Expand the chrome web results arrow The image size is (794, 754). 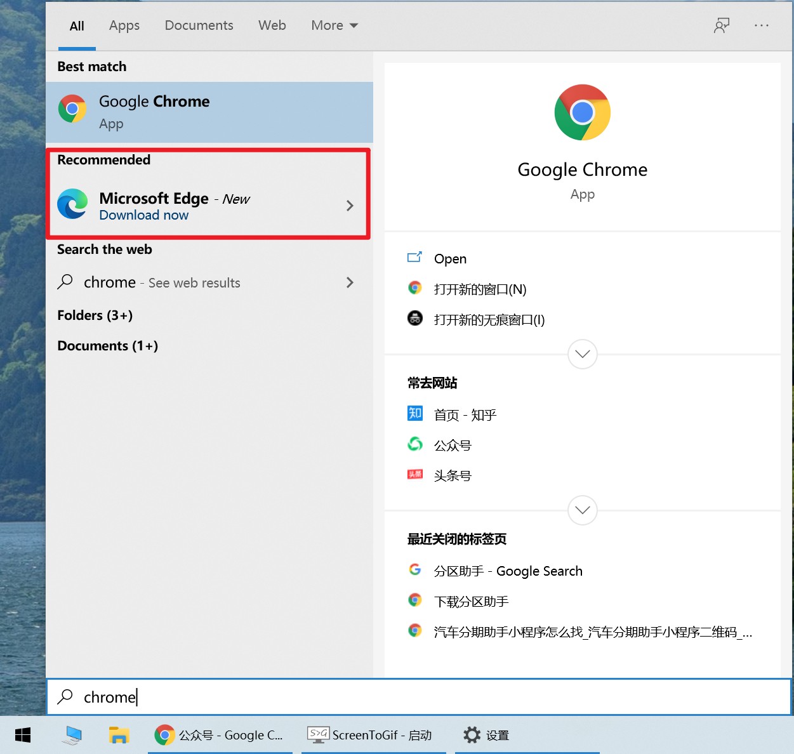pyautogui.click(x=350, y=282)
